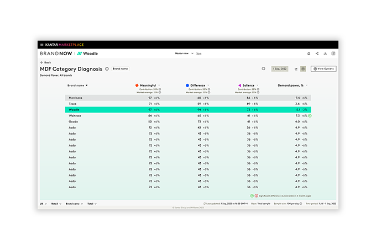The width and height of the screenshot is (376, 250).
Task: Click the Save link
Action: [x=199, y=54]
